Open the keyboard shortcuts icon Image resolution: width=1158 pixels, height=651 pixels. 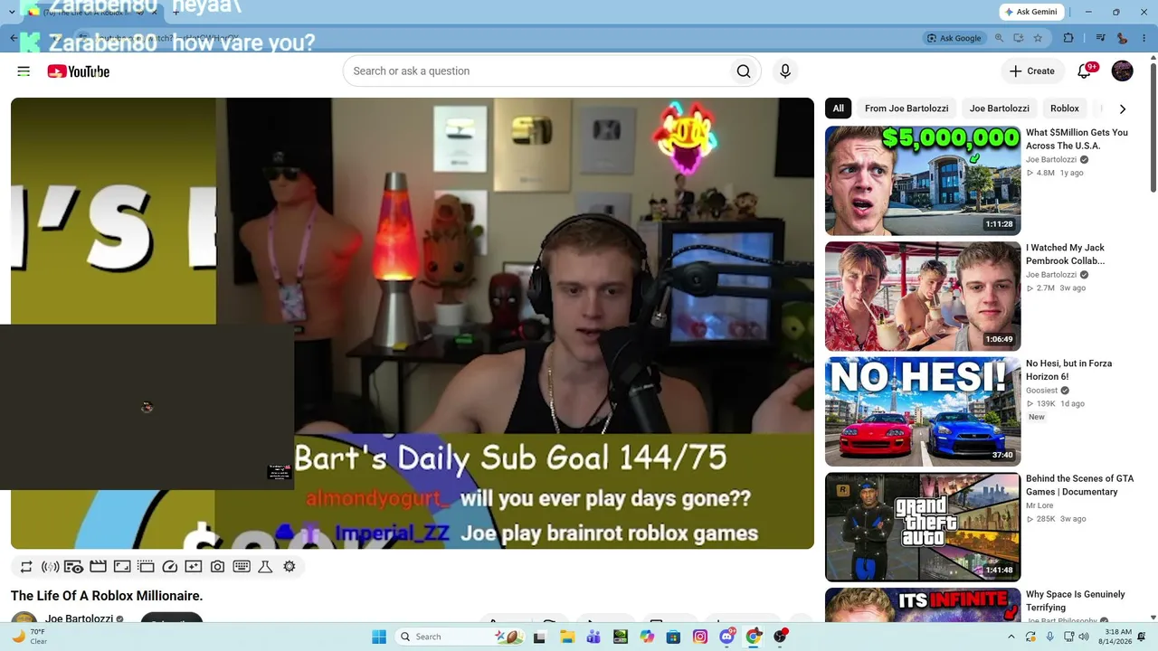pos(242,567)
